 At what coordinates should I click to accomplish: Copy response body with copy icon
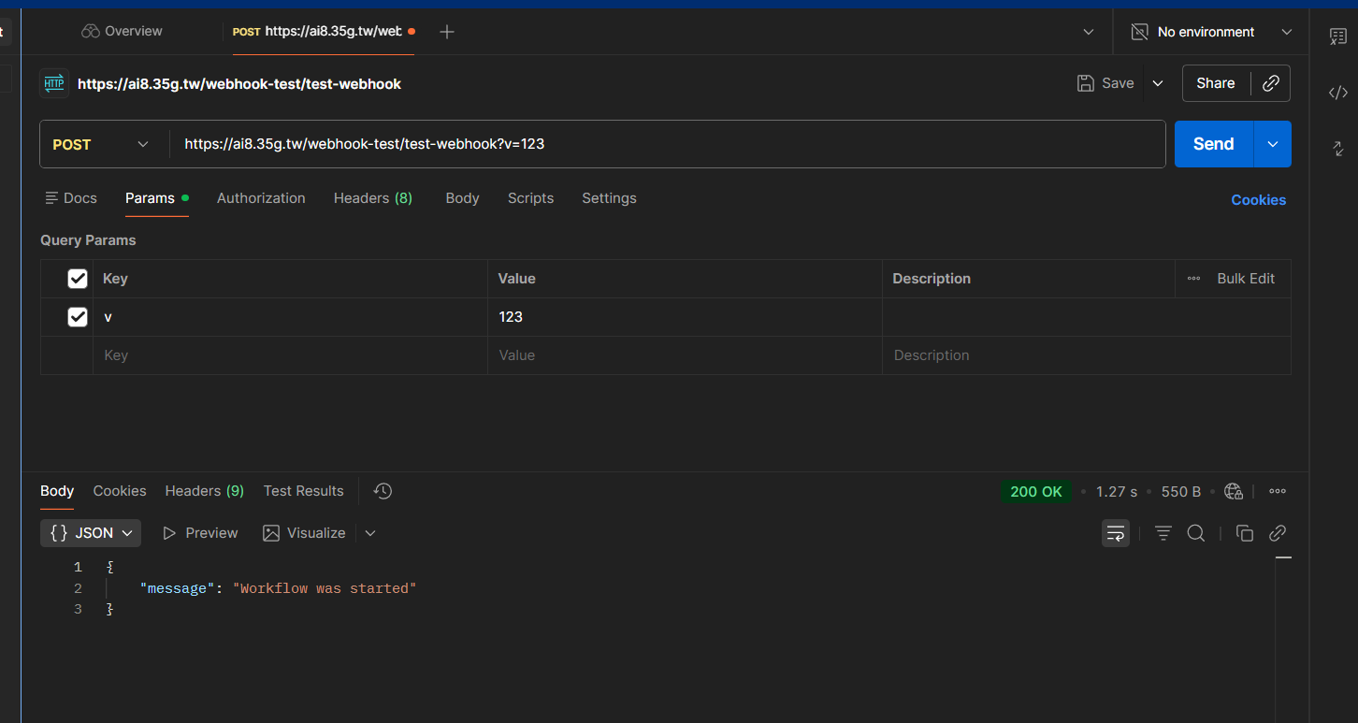[x=1244, y=533]
